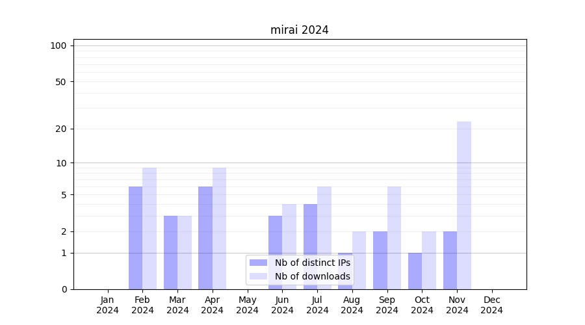Click the 'Aug 2024' x-axis label
585x325 pixels.
coord(352,305)
